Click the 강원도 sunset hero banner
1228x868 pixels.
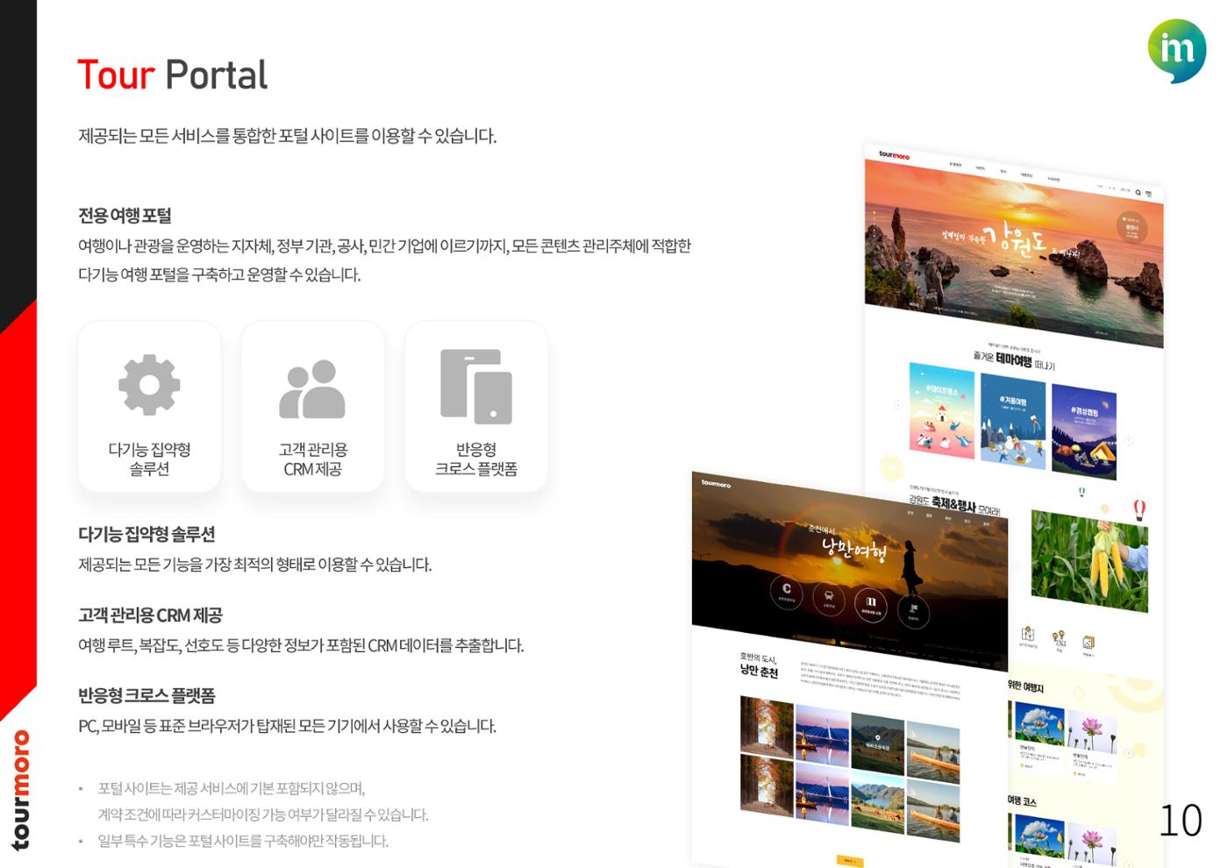tap(1014, 252)
